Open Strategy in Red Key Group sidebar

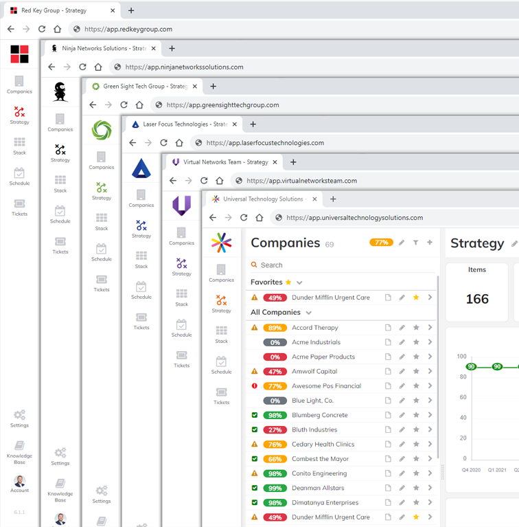(x=19, y=115)
